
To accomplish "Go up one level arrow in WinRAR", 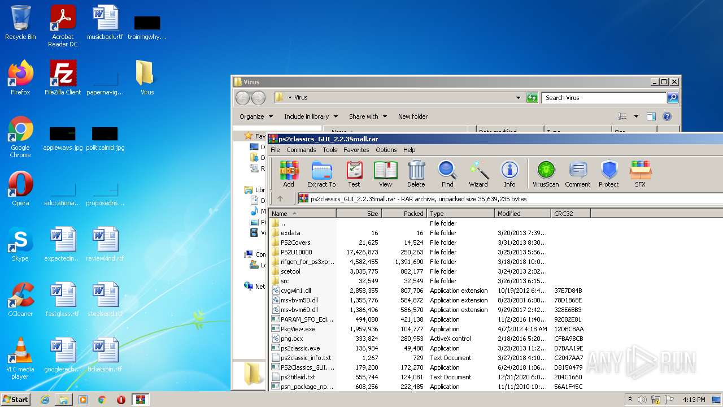I will (280, 198).
